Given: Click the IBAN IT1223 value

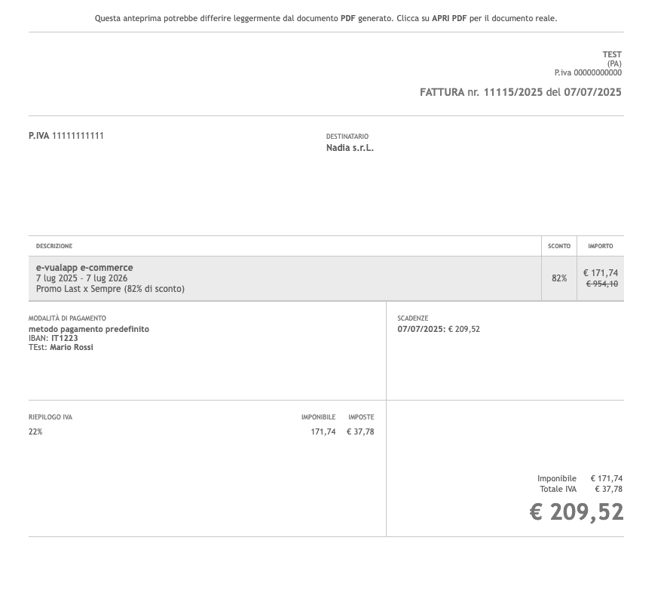Looking at the screenshot, I should (65, 338).
